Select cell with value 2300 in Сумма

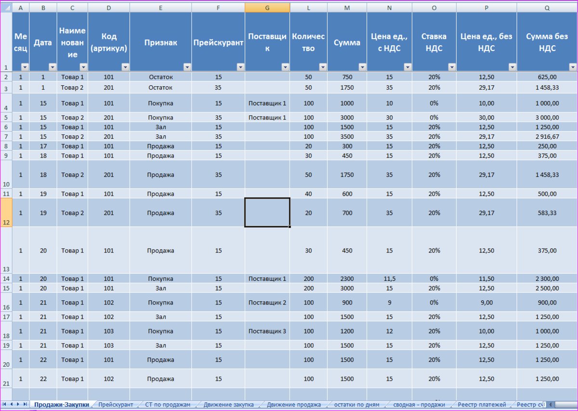347,278
